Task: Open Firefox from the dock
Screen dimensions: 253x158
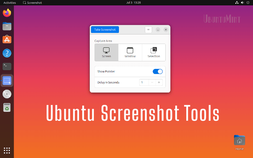Action: tap(7, 13)
